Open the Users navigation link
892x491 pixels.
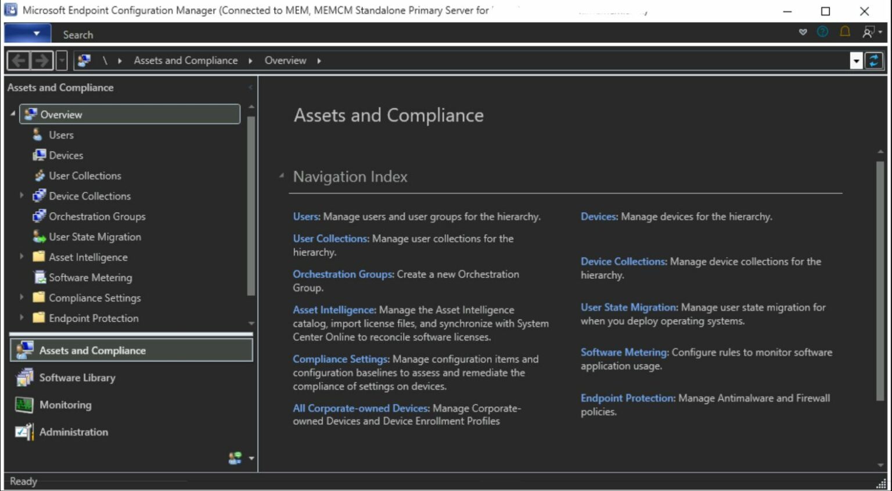[x=306, y=217]
